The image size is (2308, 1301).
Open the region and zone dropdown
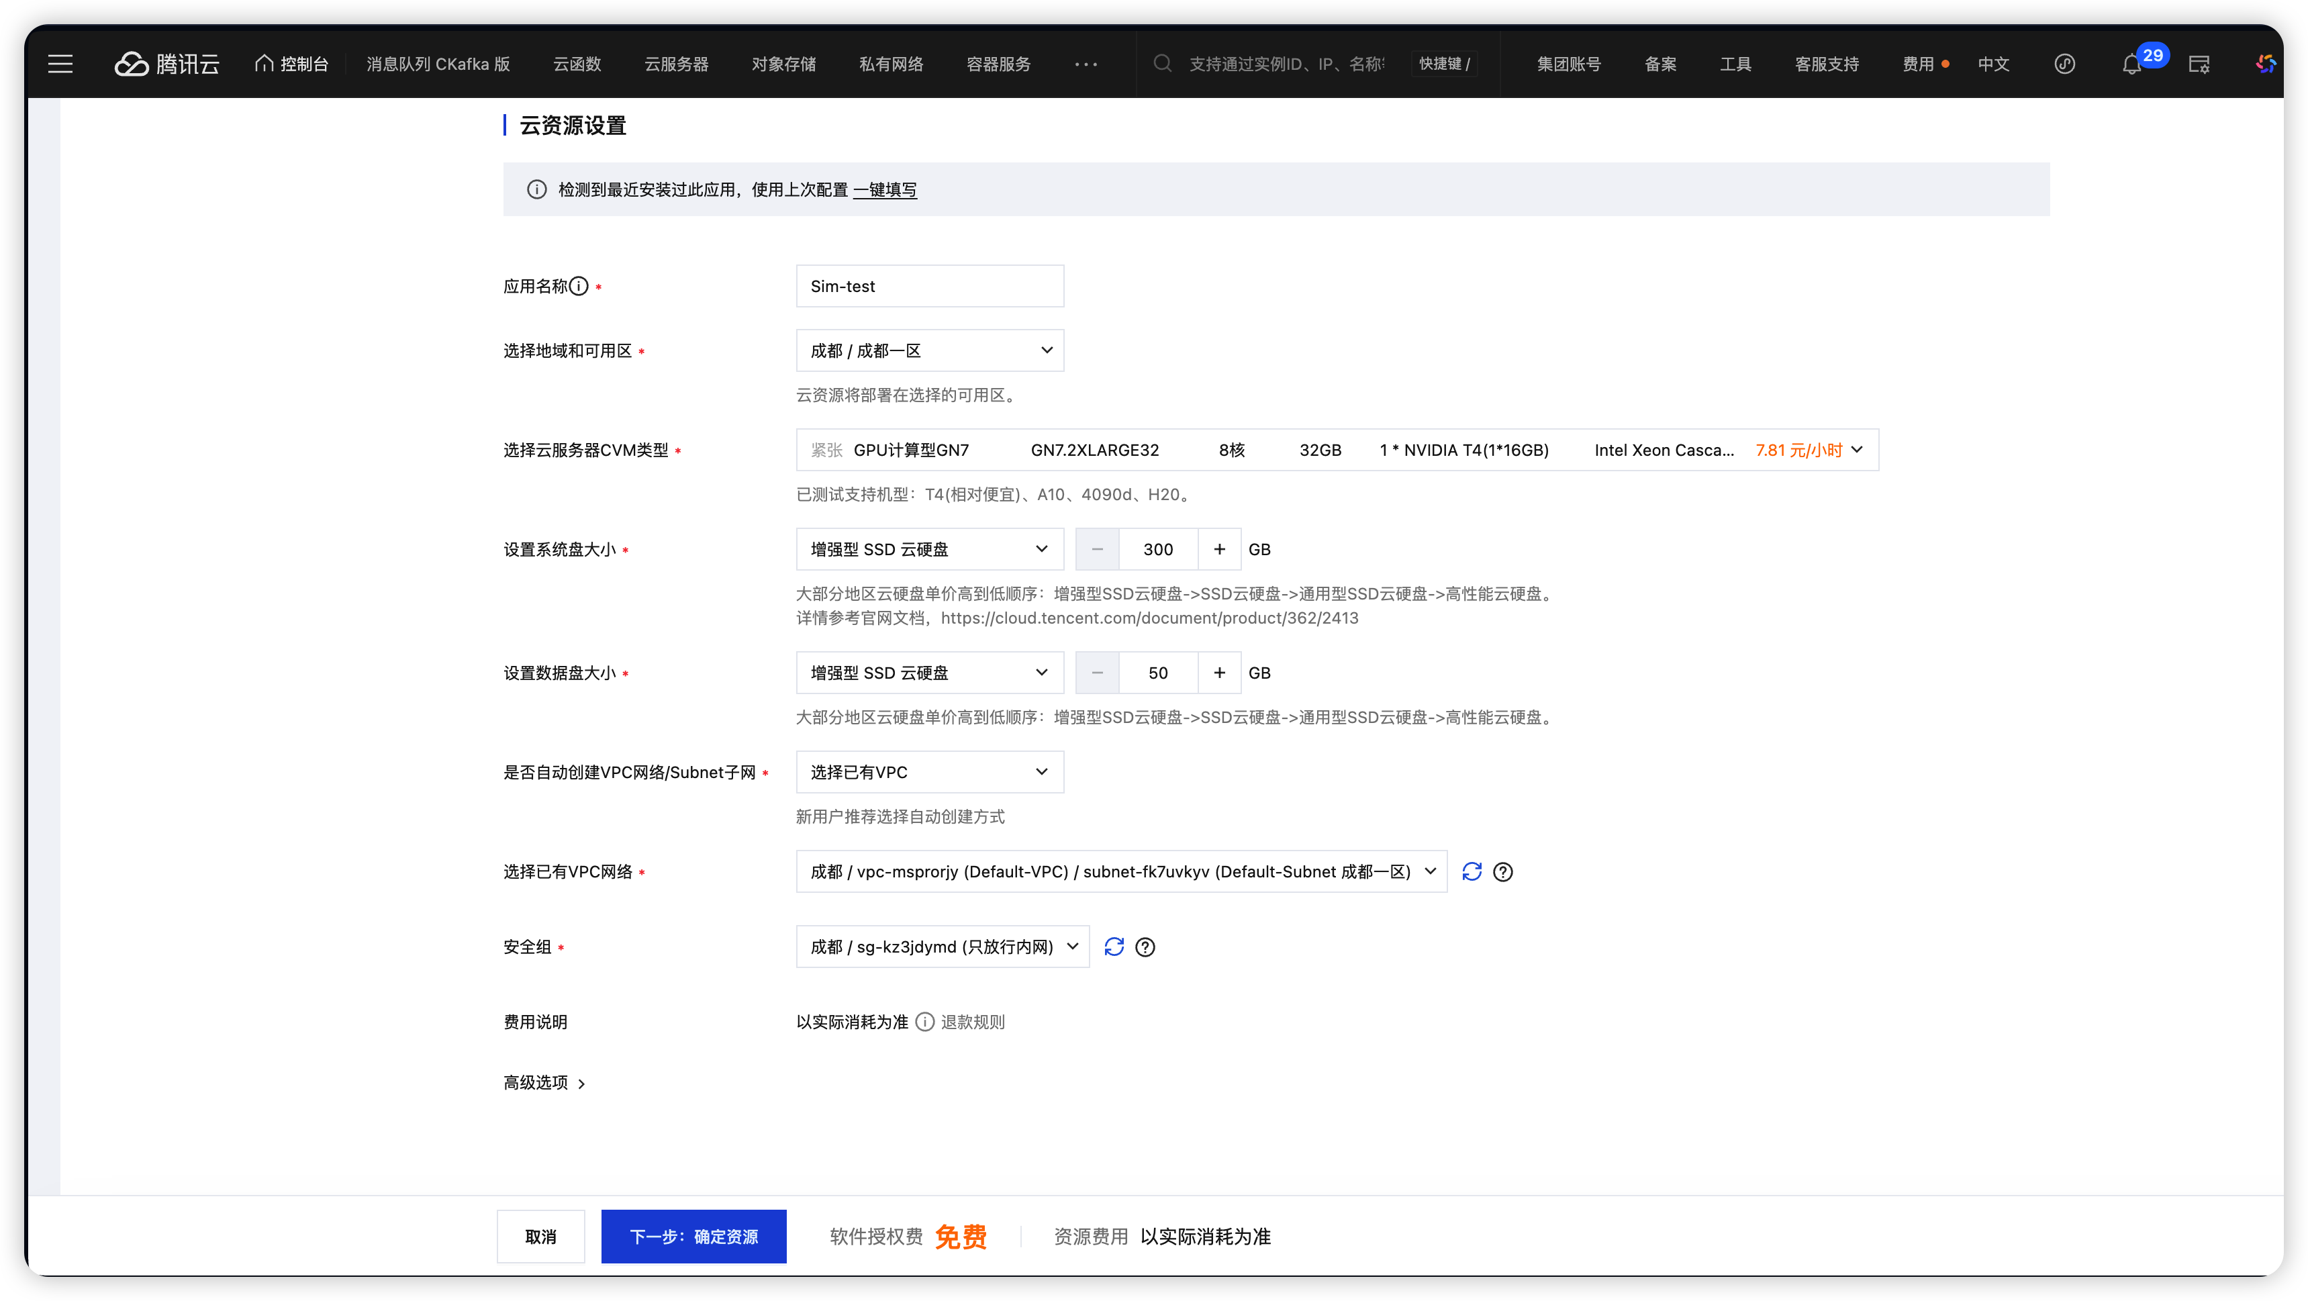[929, 350]
